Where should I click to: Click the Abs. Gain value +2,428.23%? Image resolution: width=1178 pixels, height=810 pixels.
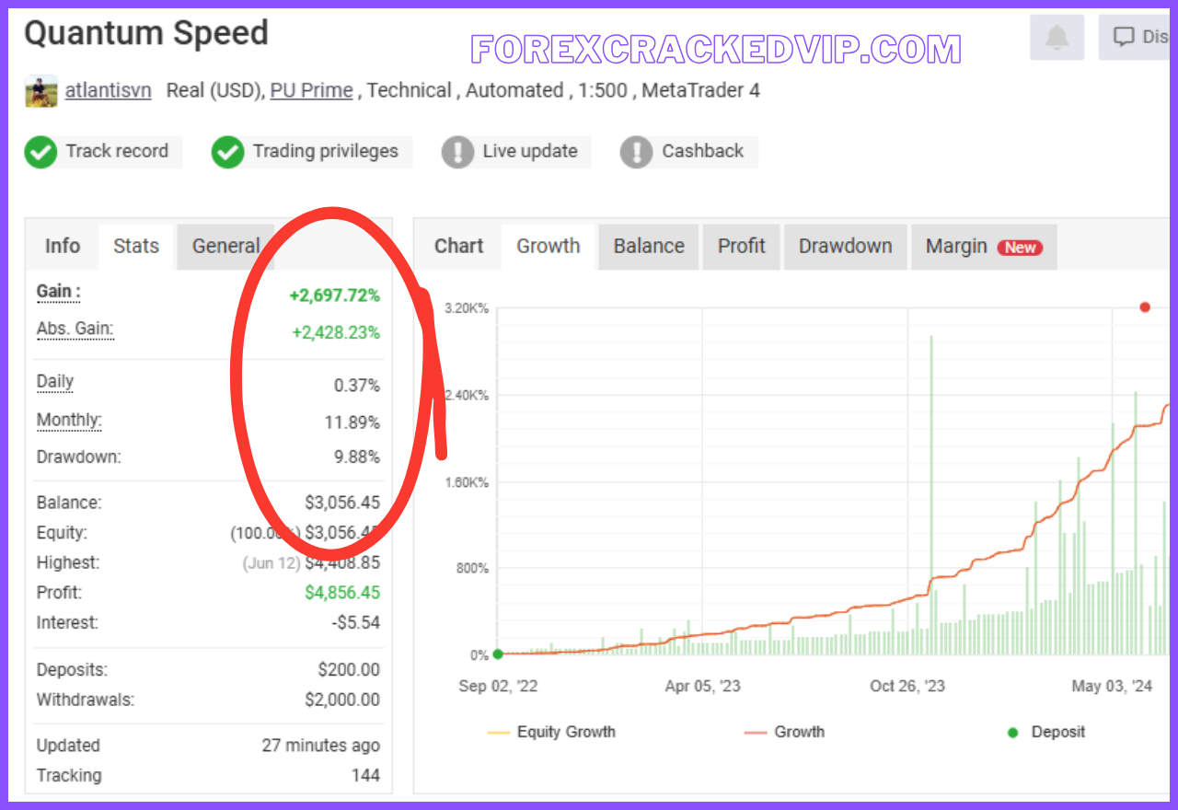tap(336, 332)
